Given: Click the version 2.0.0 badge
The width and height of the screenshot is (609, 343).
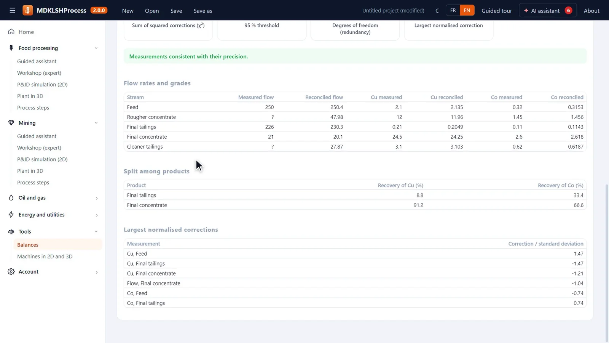Looking at the screenshot, I should tap(99, 10).
